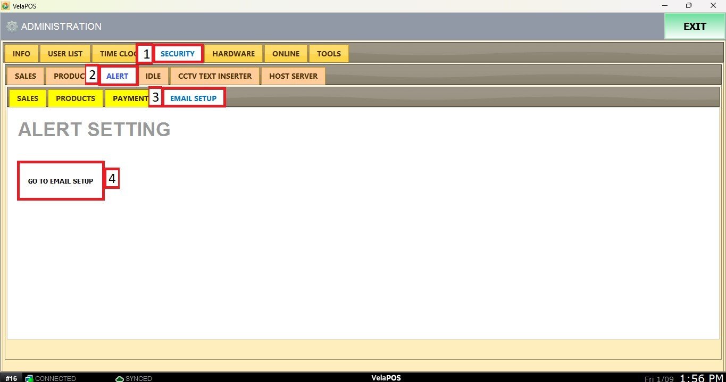Open the yellow PAYMENT alert tab

tap(130, 98)
